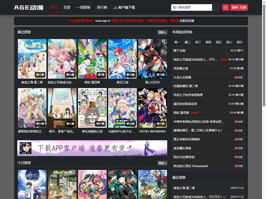Open the 排行榜 navigation menu

pyautogui.click(x=102, y=7)
